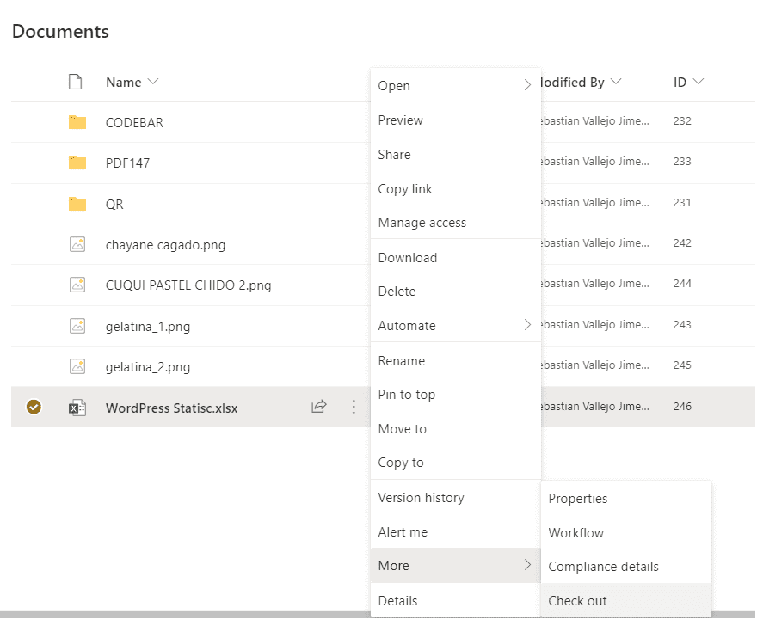Expand the More submenu arrow
757x626 pixels.
527,565
